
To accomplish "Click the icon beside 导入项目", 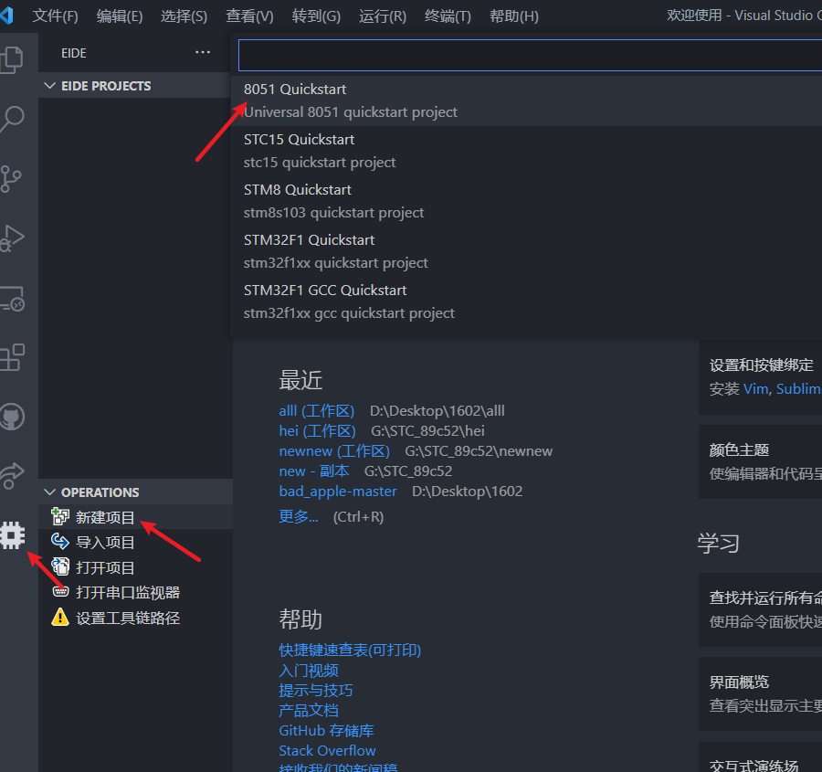I will [59, 541].
